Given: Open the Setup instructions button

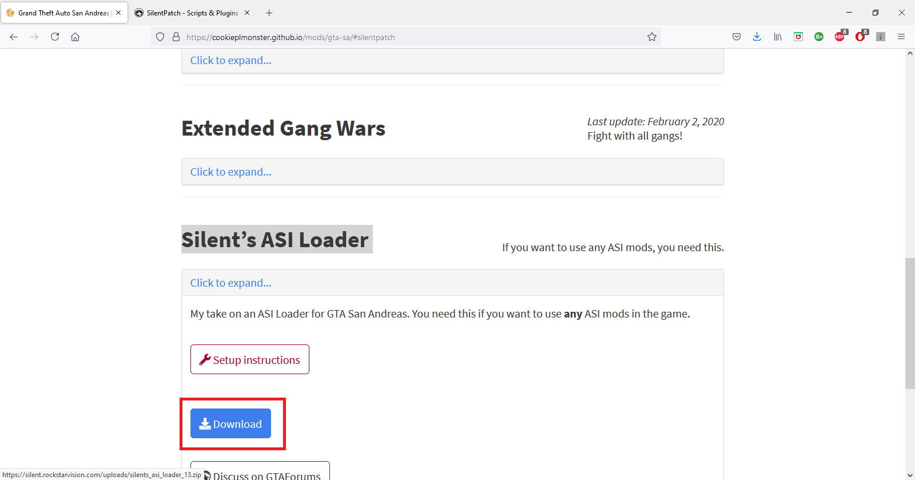Looking at the screenshot, I should tap(250, 359).
